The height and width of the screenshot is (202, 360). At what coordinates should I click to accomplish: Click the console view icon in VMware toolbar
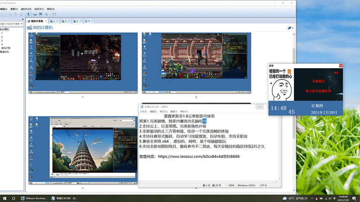click(x=54, y=14)
